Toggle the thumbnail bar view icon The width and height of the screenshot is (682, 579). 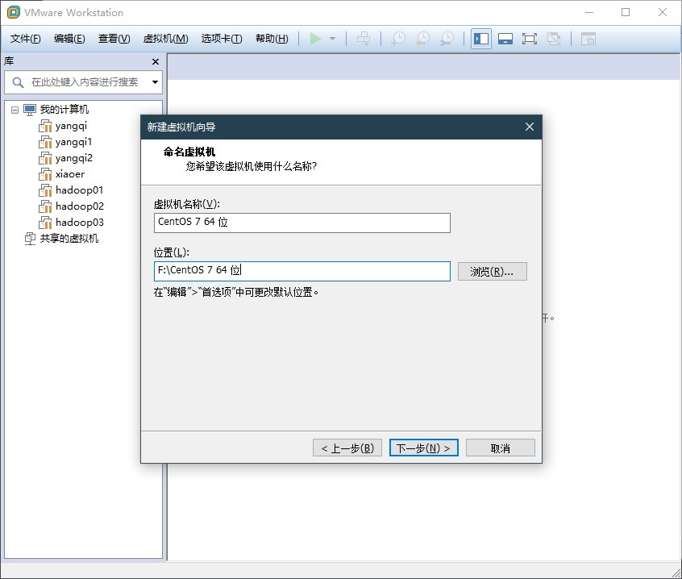505,39
